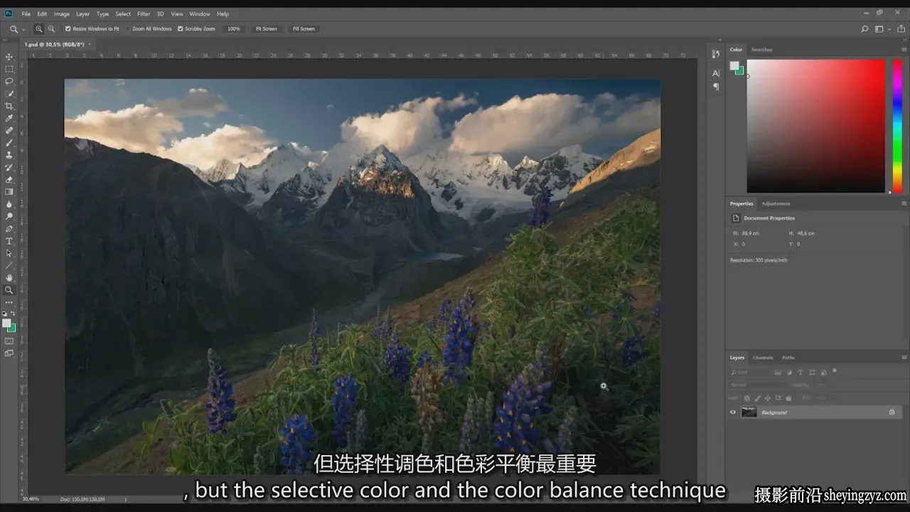This screenshot has height=512, width=910.
Task: Select the Move tool
Action: [x=9, y=57]
